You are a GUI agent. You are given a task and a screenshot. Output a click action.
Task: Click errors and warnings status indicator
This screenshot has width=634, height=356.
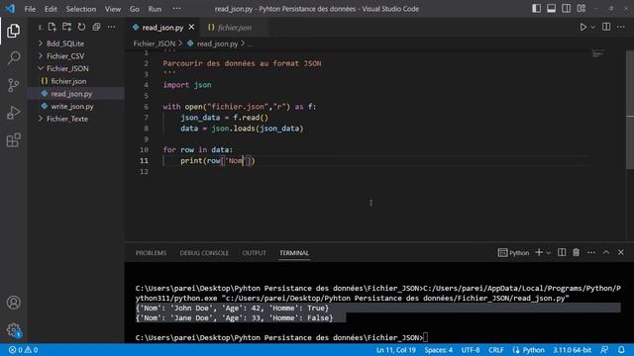pyautogui.click(x=23, y=349)
